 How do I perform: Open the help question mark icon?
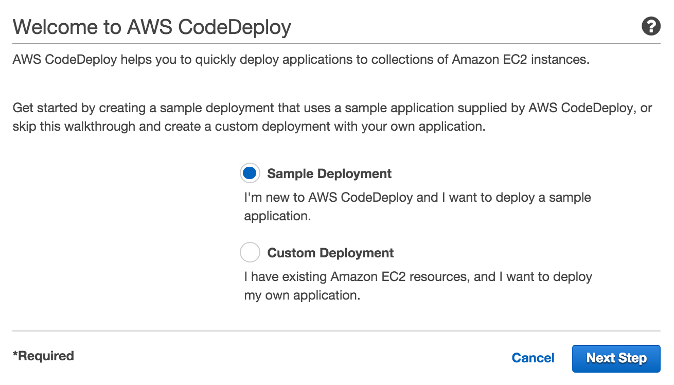pos(651,26)
